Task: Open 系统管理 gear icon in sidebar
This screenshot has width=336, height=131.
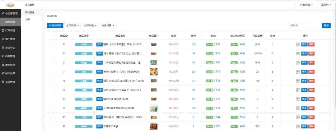Action: 3,82
